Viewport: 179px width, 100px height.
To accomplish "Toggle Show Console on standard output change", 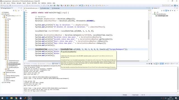I will tap(161, 64).
